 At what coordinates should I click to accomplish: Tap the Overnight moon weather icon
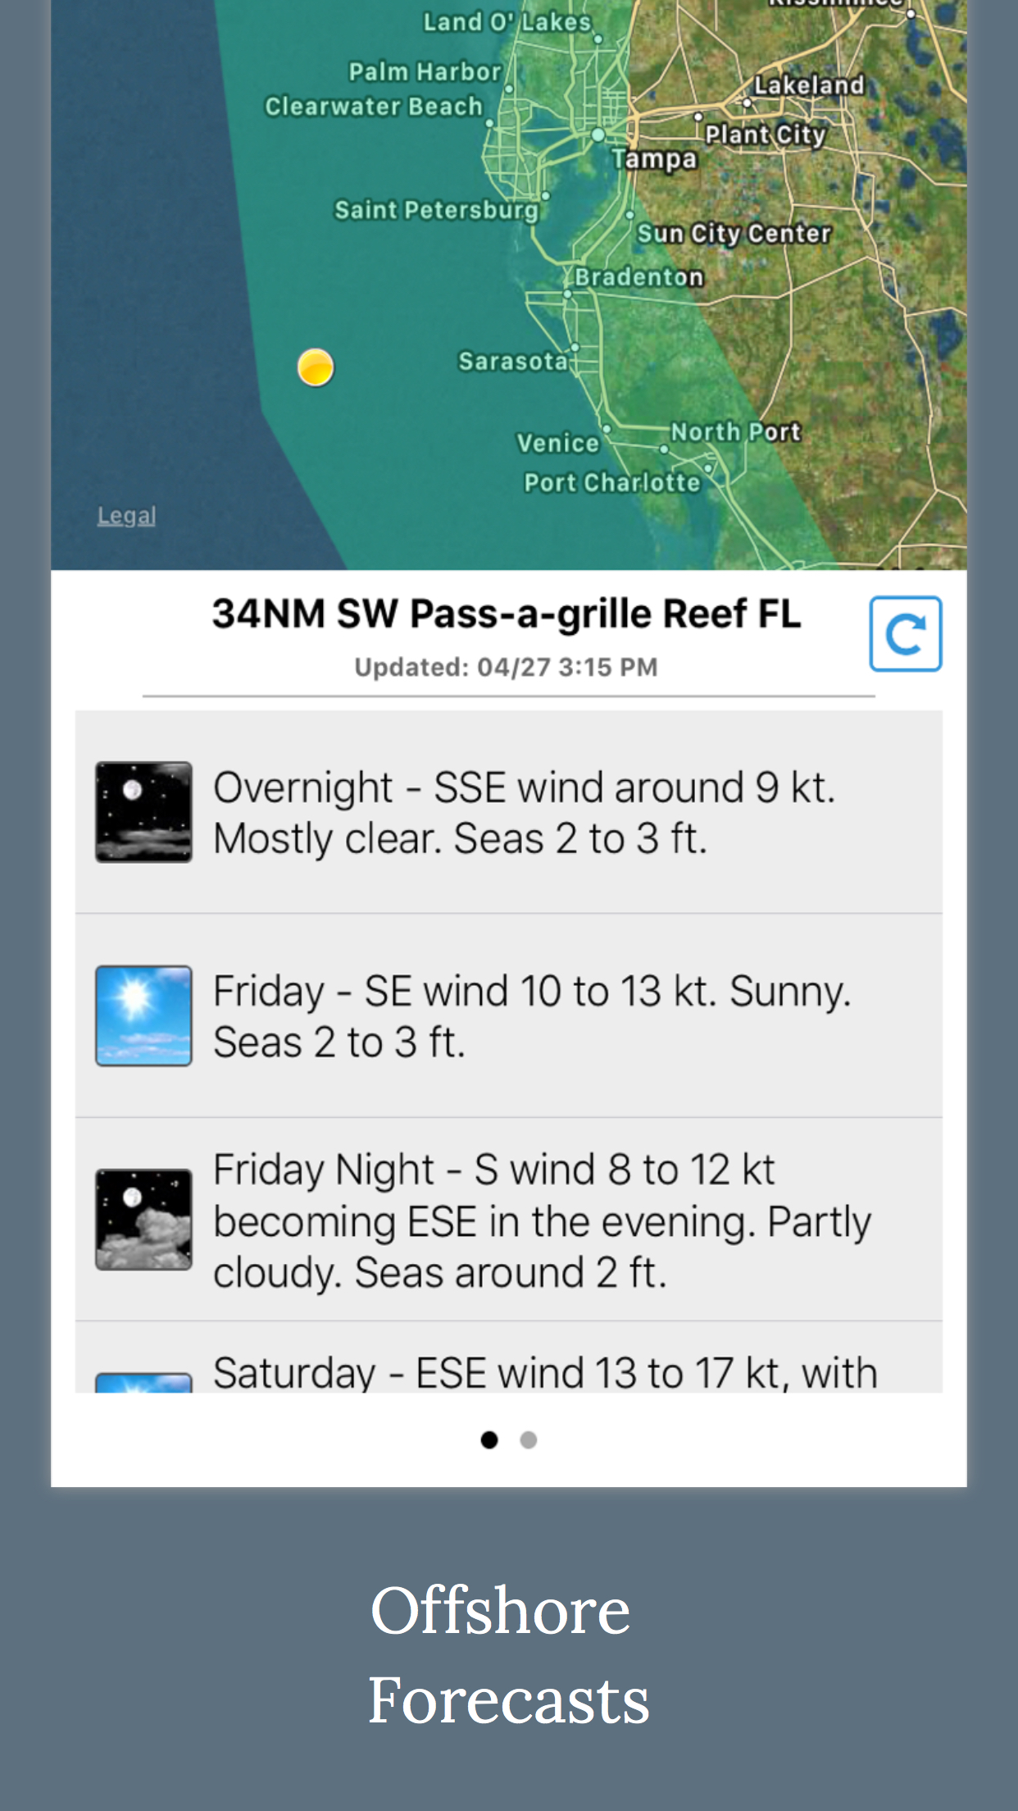(x=144, y=812)
